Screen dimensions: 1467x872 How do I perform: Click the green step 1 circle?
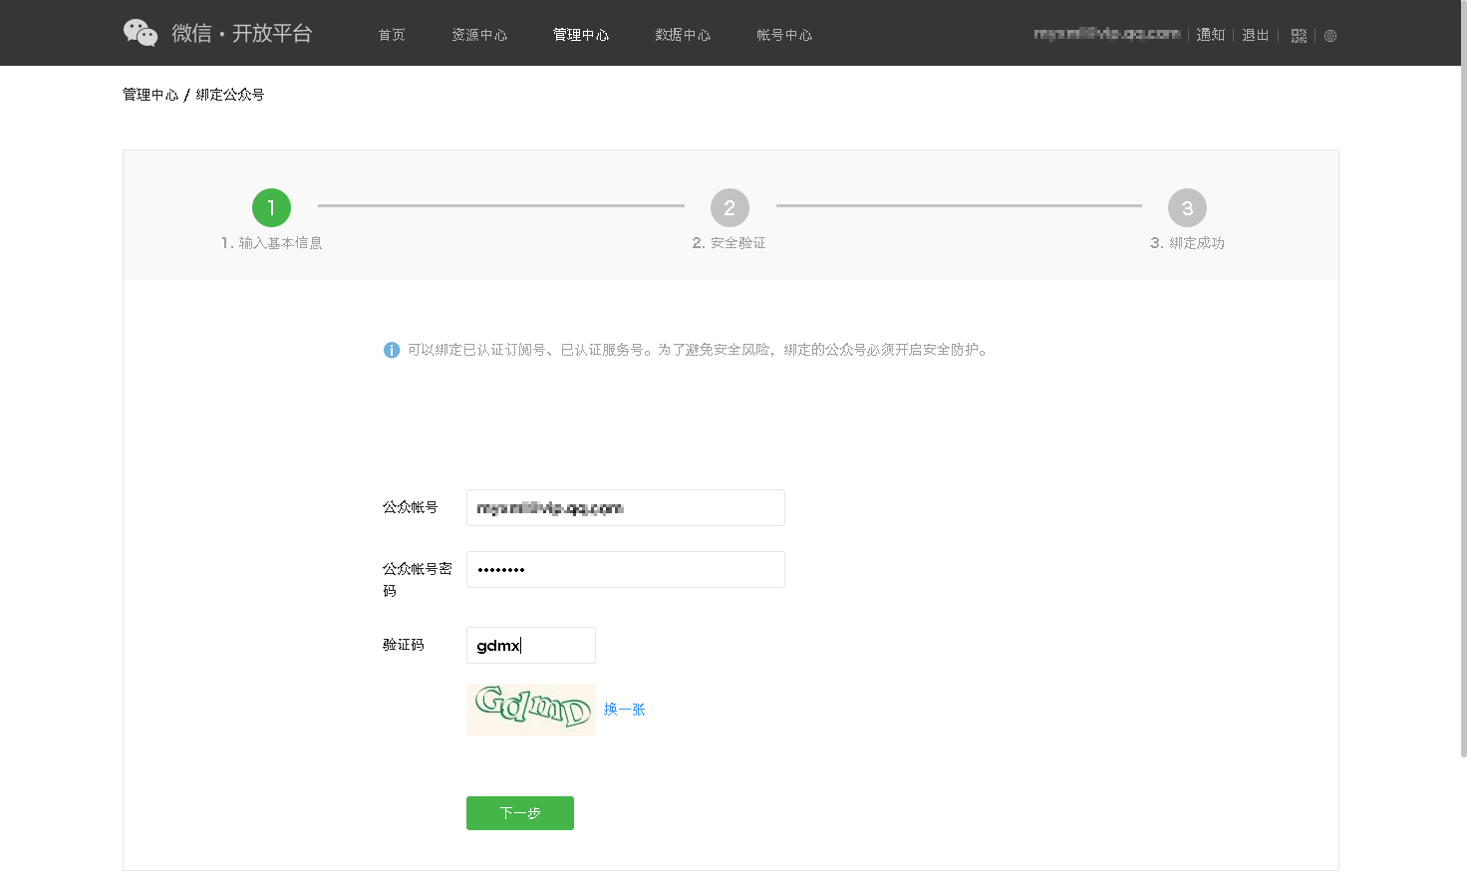[271, 208]
